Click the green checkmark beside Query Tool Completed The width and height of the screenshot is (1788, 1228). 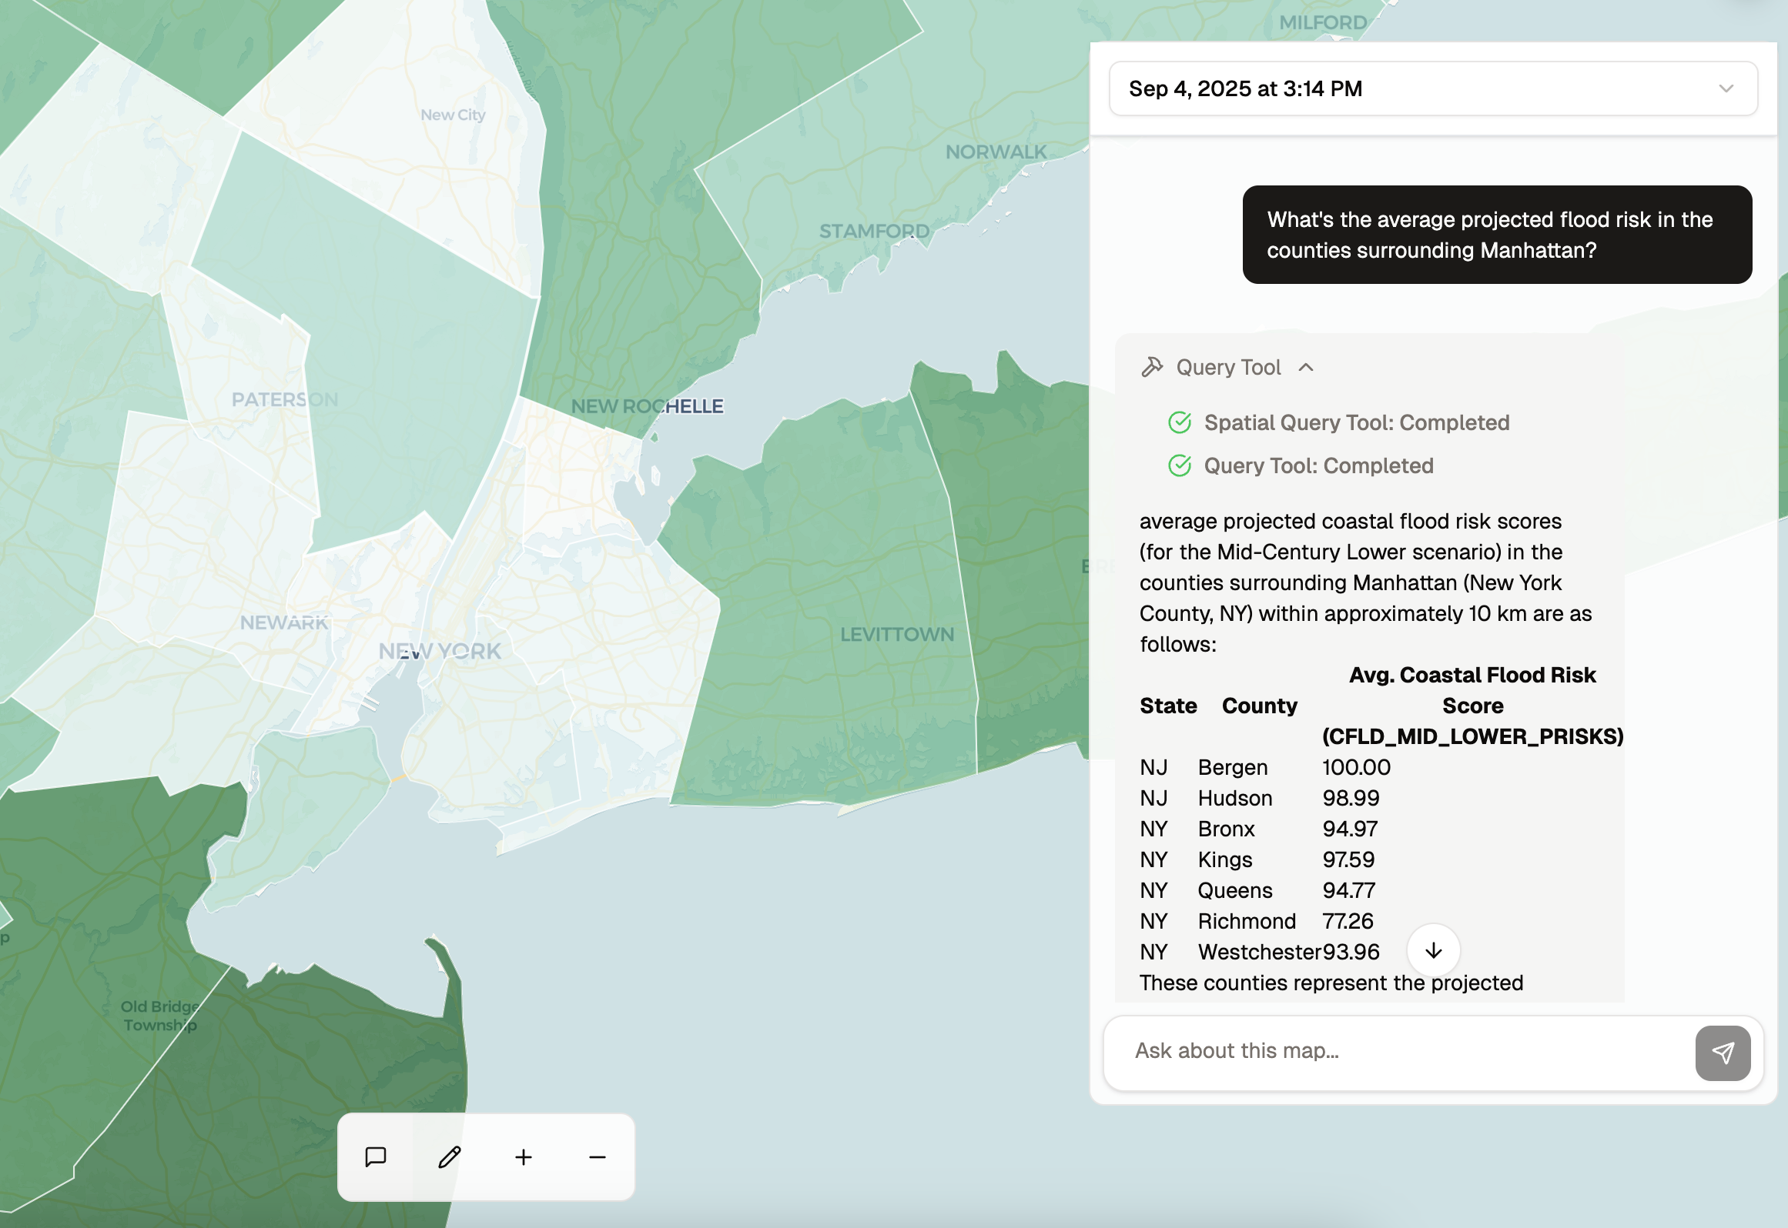(1179, 466)
